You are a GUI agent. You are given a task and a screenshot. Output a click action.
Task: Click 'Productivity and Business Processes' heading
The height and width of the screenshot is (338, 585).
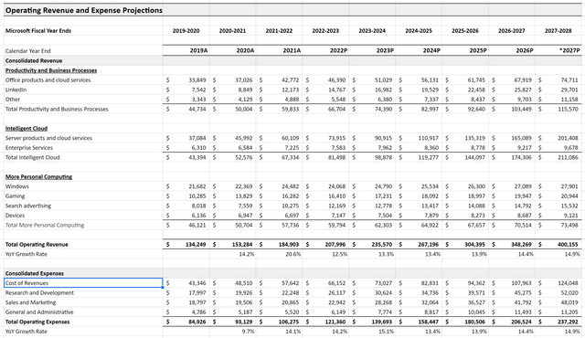click(51, 70)
